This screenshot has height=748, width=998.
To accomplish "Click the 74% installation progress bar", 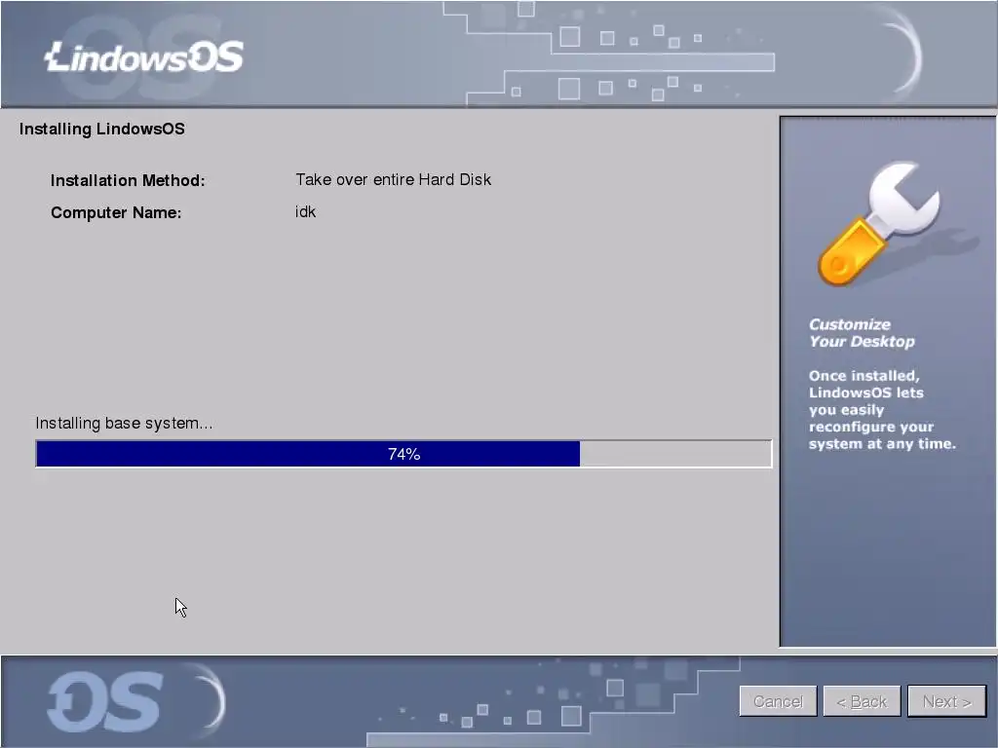I will [403, 454].
